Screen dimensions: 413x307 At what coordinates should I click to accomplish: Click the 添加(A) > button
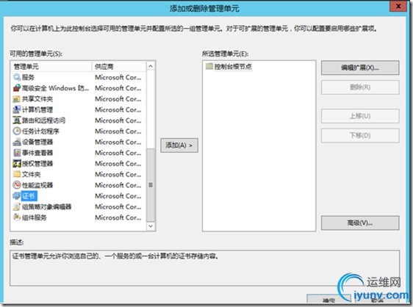click(x=179, y=145)
